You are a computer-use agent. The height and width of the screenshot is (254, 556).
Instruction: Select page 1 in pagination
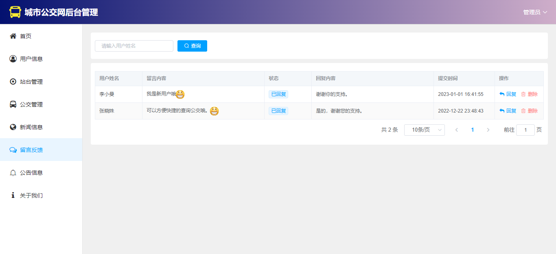pyautogui.click(x=473, y=130)
